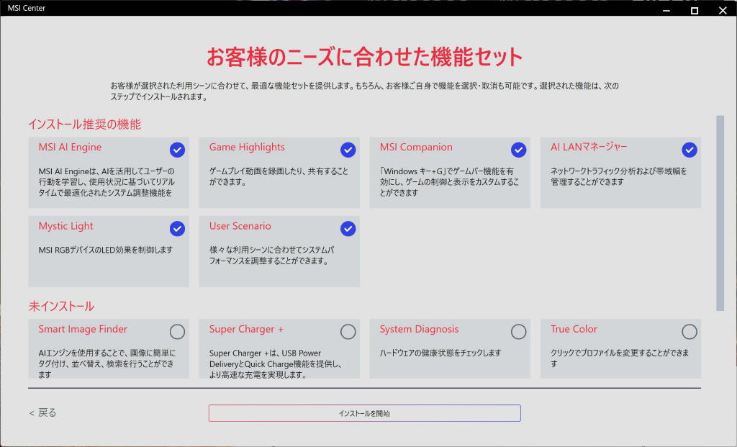
Task: Click the System Diagnosis description text
Action: (x=440, y=353)
